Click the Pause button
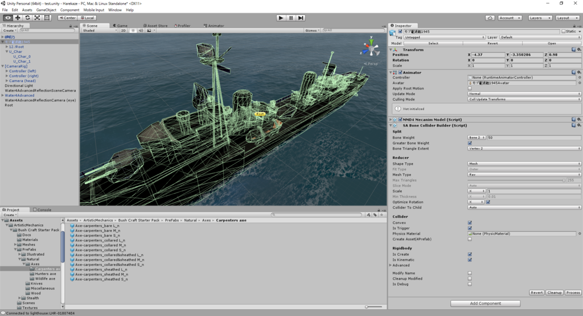 click(291, 18)
